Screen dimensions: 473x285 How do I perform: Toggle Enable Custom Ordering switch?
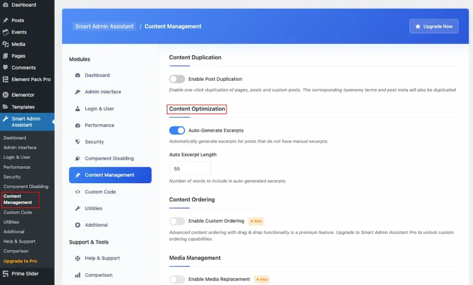[x=177, y=221]
